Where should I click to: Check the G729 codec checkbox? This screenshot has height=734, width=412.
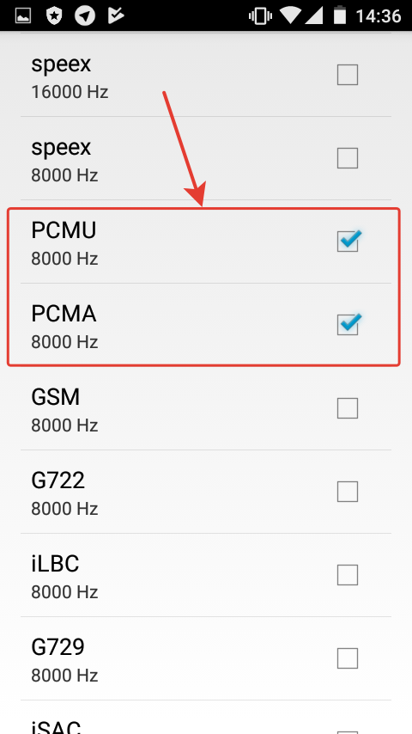[x=348, y=658]
